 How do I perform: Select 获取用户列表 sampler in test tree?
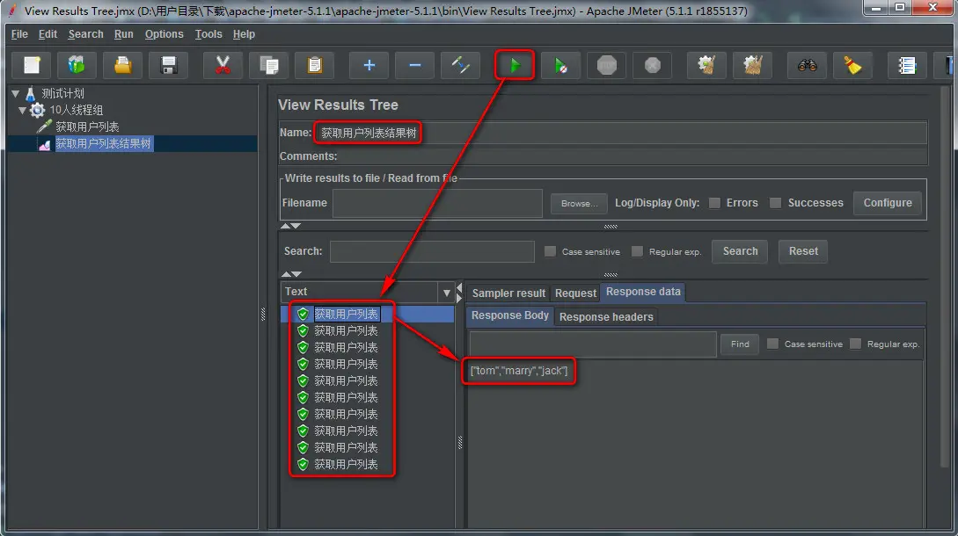pos(87,127)
